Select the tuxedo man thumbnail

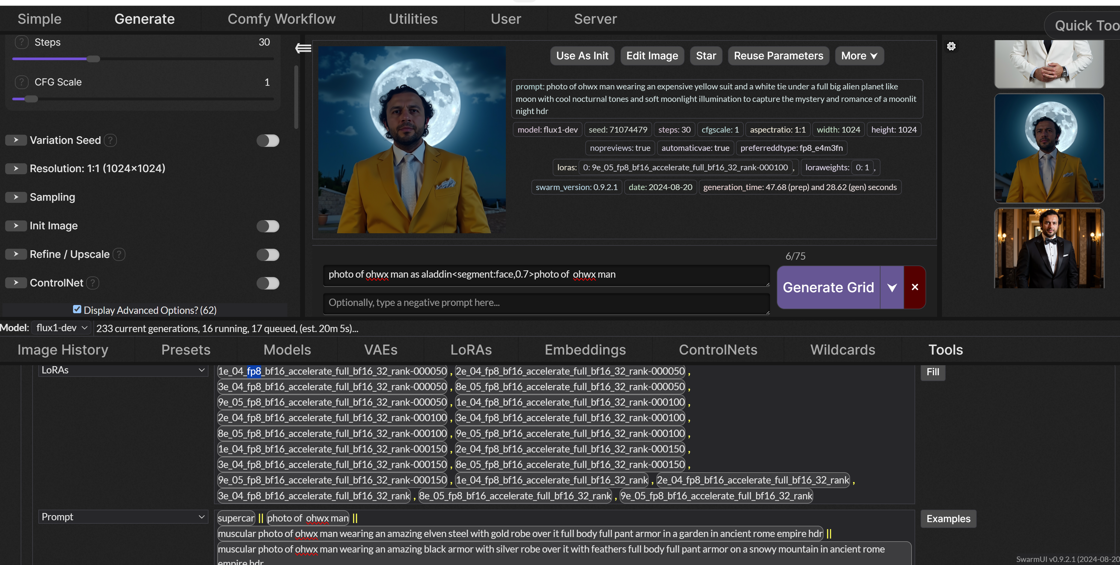pos(1049,248)
